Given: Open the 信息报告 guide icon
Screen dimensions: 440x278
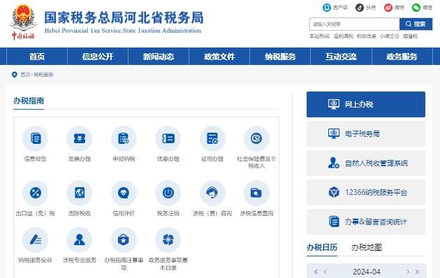Looking at the screenshot, I should 36,138.
